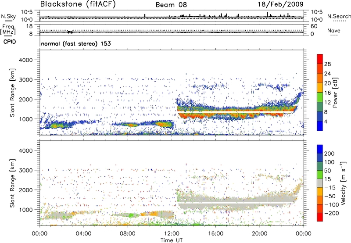351x243 pixels.
Task: Click the dotted line sample under 'Nave'
Action: [x=334, y=36]
